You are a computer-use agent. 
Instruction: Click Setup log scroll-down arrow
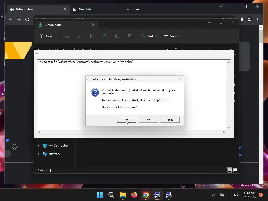point(228,128)
